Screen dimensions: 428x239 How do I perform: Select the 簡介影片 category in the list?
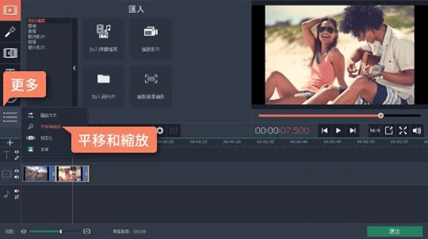pos(36,47)
